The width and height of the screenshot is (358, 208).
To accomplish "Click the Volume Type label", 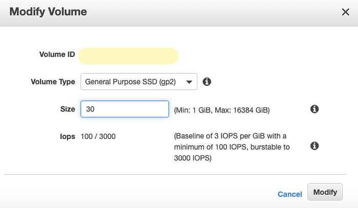I will (53, 82).
